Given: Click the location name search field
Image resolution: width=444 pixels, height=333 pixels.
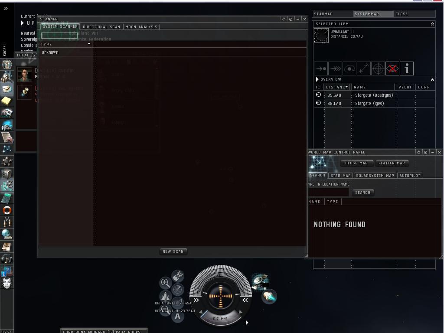Looking at the screenshot, I should [328, 192].
